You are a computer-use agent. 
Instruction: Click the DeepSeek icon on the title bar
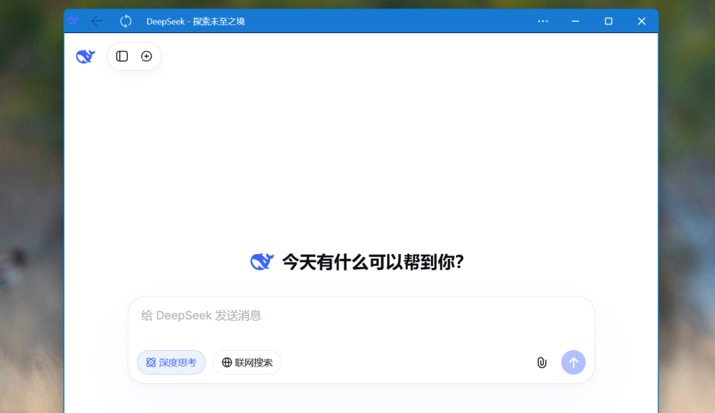pyautogui.click(x=73, y=21)
